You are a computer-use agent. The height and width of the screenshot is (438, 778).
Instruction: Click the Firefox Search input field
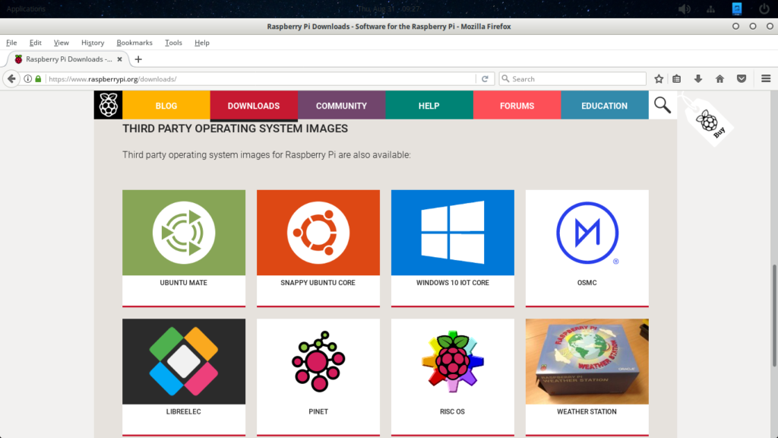[573, 79]
